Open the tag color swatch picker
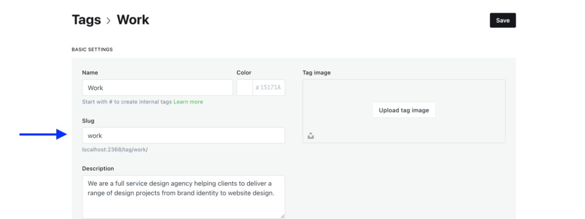 245,88
